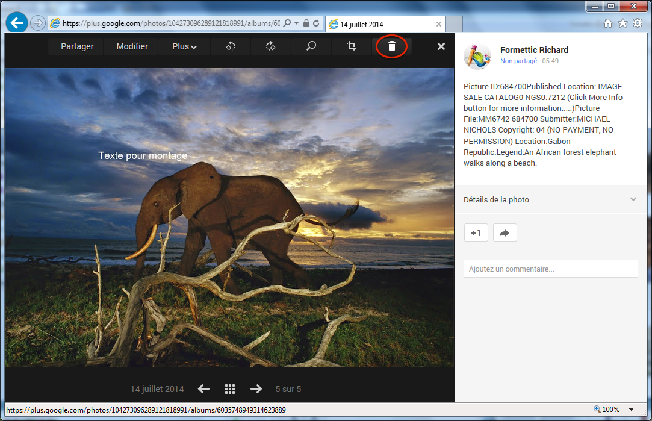
Task: Open the Formettic Richard profile name
Action: tap(535, 50)
